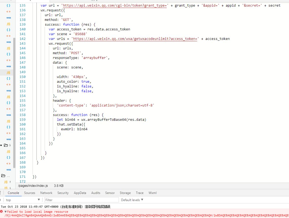Open the JSON braces file icon beside line 140
This screenshot has height=218, width=289.
[x=8, y=30]
